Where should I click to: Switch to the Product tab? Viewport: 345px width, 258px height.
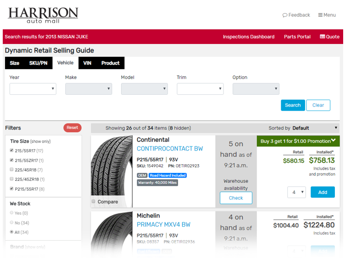pos(111,63)
